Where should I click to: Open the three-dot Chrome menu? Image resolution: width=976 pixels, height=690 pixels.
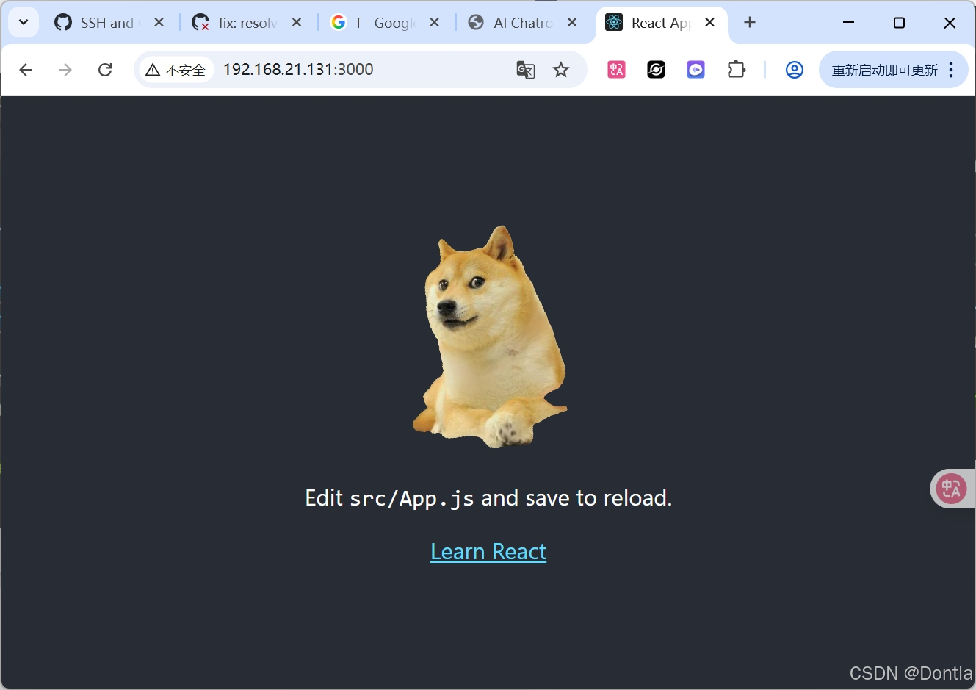pos(951,70)
